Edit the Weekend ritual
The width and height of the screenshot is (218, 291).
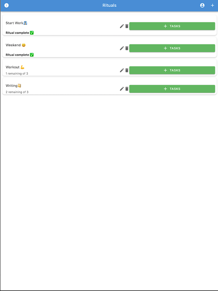122,48
